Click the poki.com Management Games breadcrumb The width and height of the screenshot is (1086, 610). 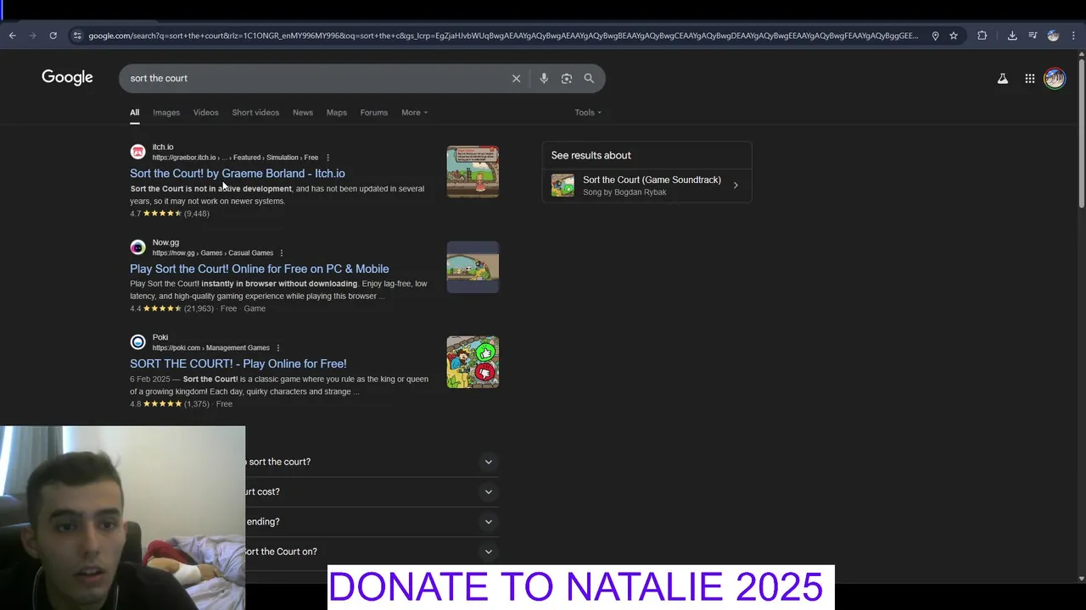click(211, 347)
